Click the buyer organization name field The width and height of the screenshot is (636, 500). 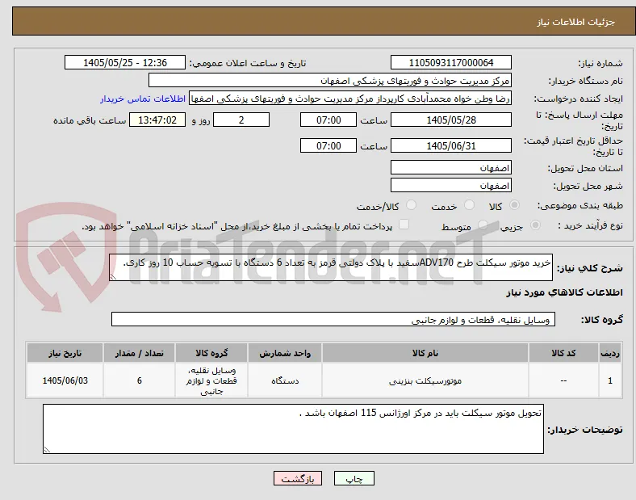tap(330, 80)
